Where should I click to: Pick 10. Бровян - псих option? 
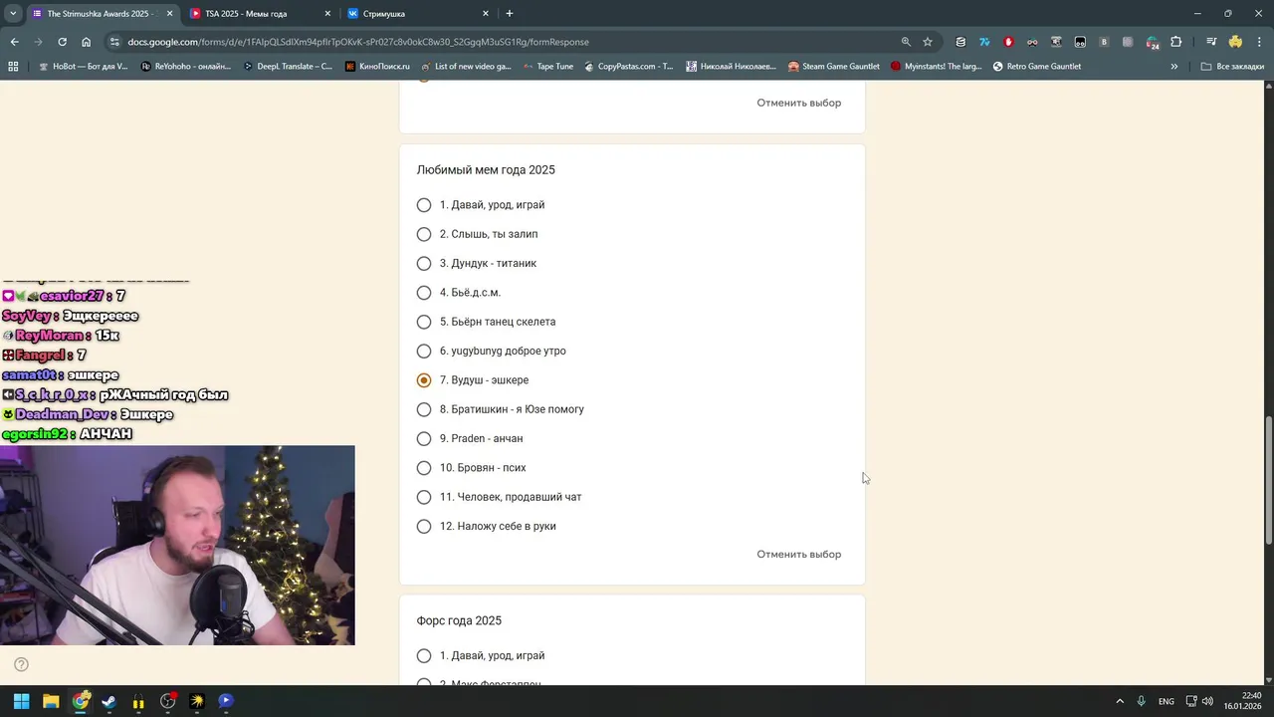click(x=424, y=468)
